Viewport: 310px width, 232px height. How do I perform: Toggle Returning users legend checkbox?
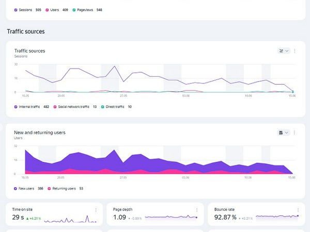(x=49, y=189)
